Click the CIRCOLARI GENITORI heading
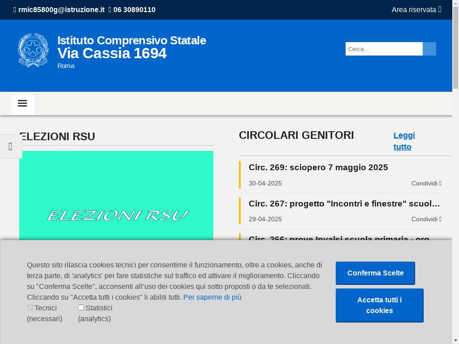This screenshot has width=459, height=344. click(x=296, y=135)
